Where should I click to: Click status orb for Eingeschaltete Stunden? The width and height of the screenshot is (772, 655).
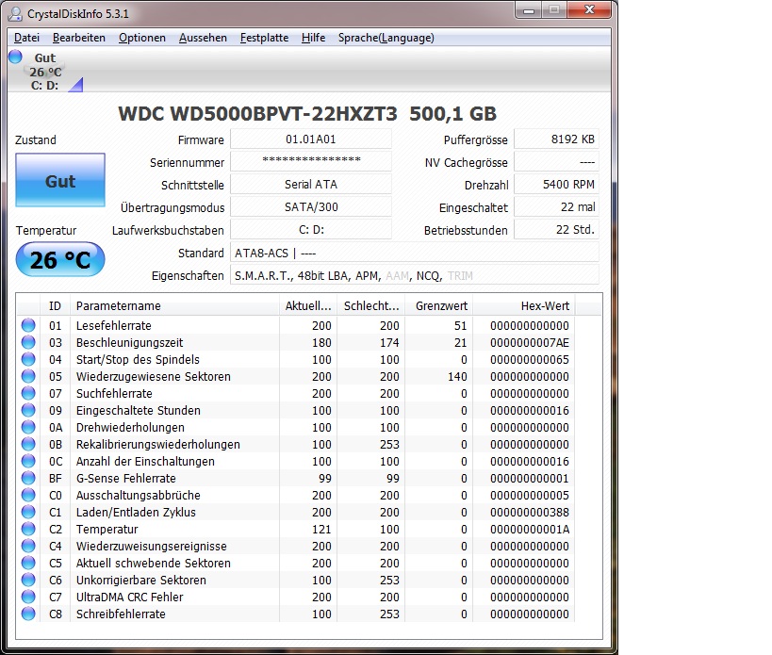point(28,410)
